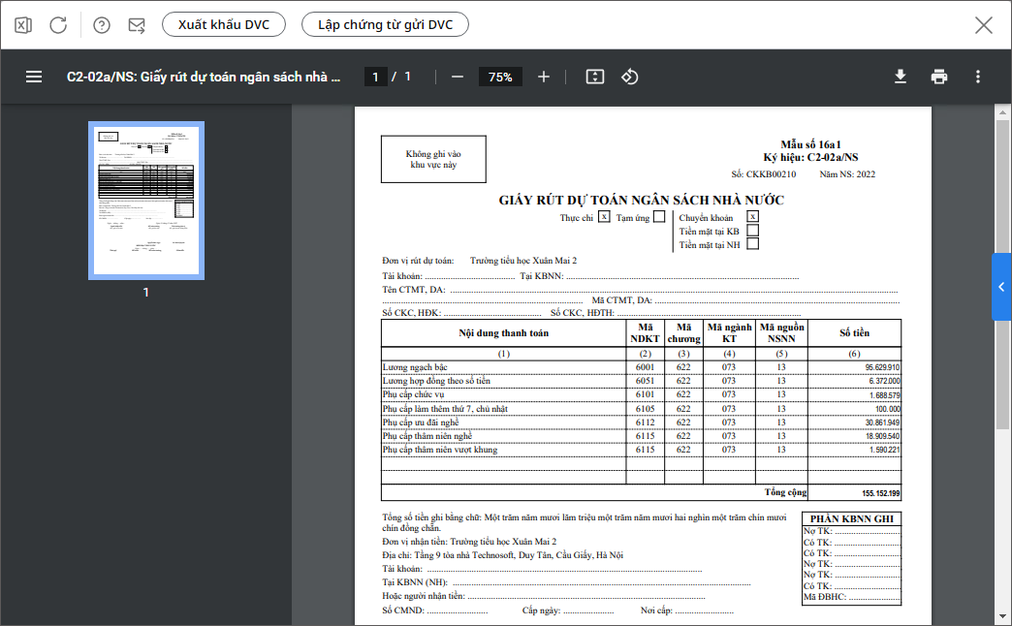Rotate the document counterclockwise

coord(629,77)
